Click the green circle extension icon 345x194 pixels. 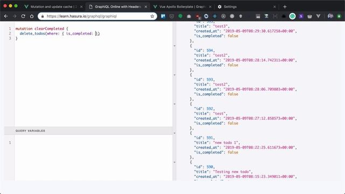(x=180, y=16)
